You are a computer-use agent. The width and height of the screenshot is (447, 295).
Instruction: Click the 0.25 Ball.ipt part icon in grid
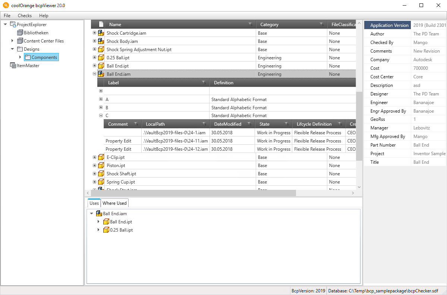click(101, 58)
